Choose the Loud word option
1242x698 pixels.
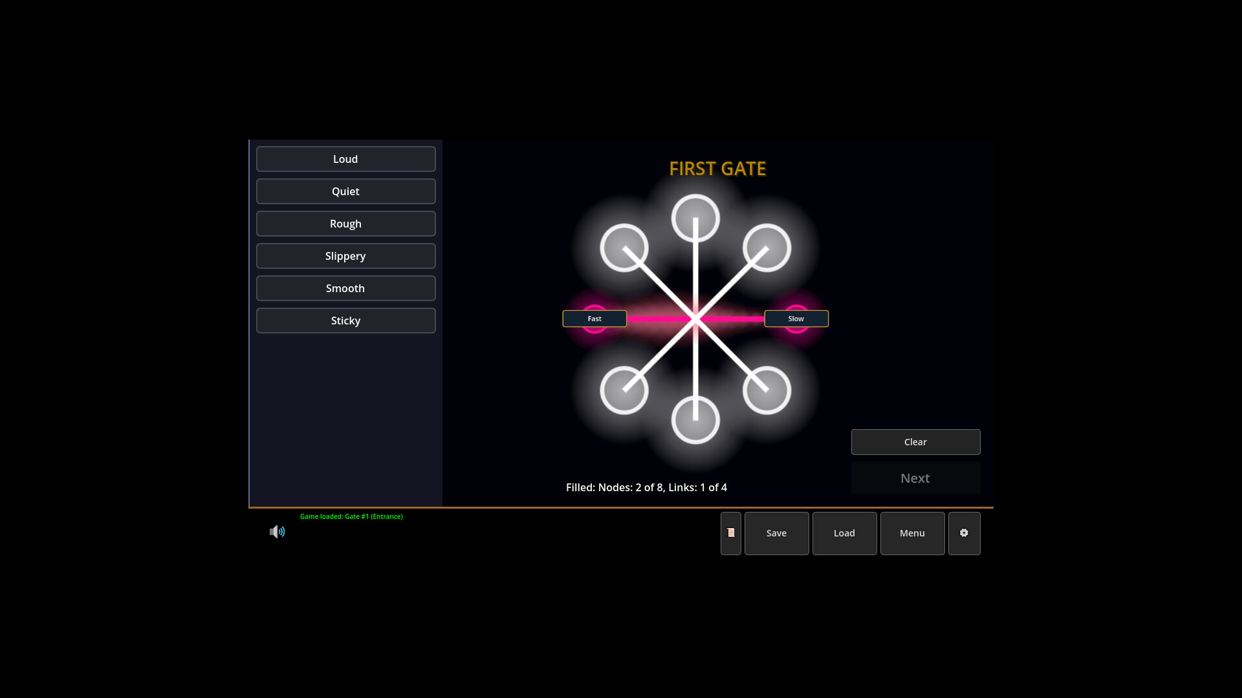345,159
